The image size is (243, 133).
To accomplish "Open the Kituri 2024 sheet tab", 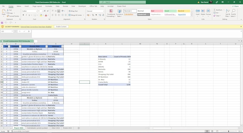I will 56,128.
